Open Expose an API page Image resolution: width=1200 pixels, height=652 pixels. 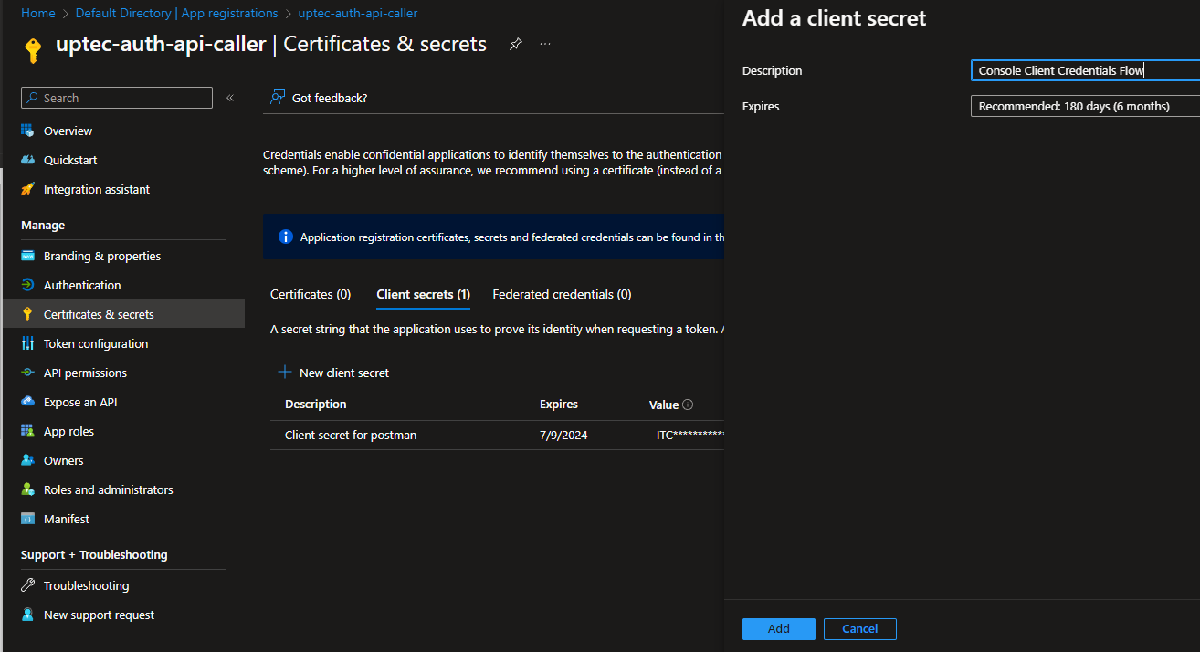pos(79,402)
